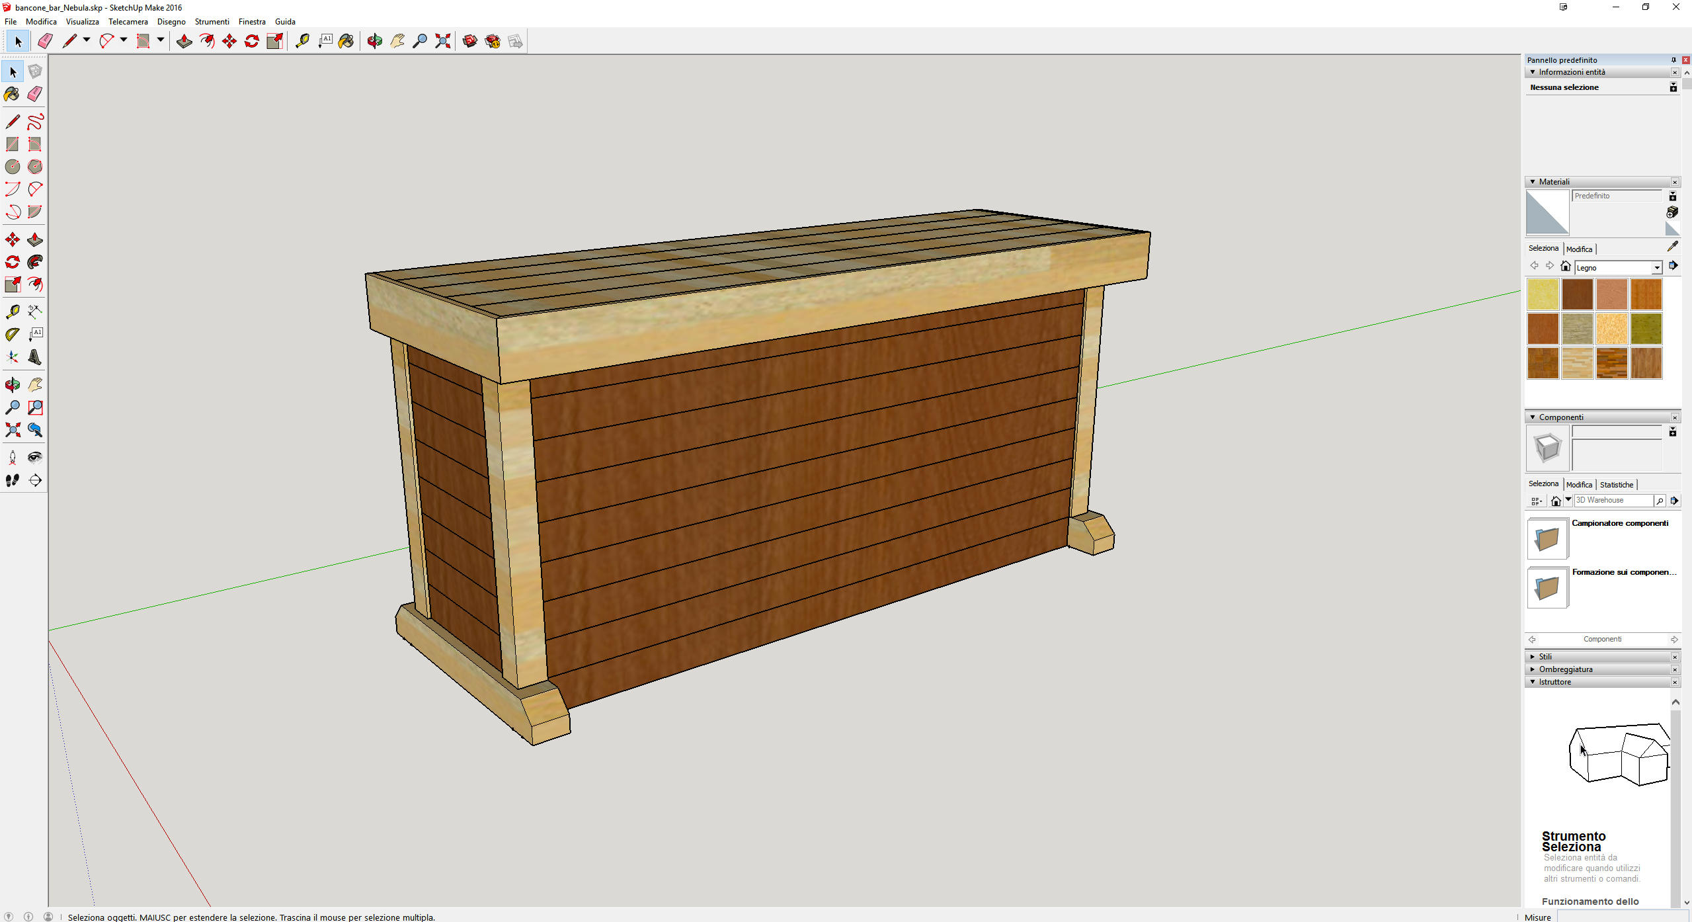Open the File menu

coord(11,22)
